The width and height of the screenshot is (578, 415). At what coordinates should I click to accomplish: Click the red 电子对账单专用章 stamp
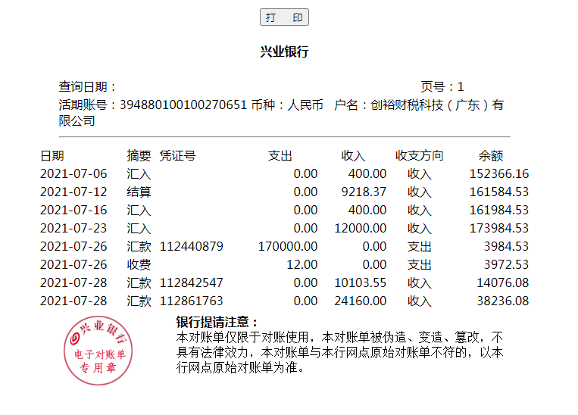pyautogui.click(x=98, y=351)
